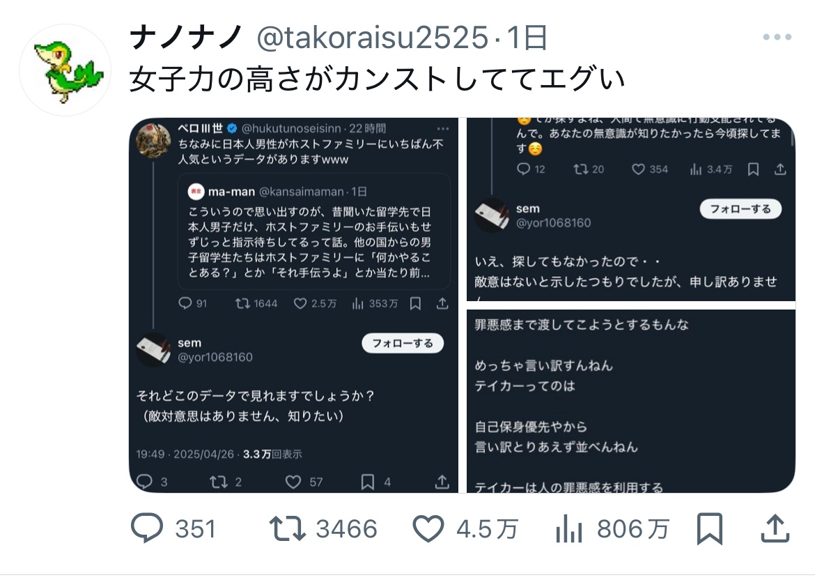Click left フォローする button beside sem
The height and width of the screenshot is (580, 815).
click(403, 343)
